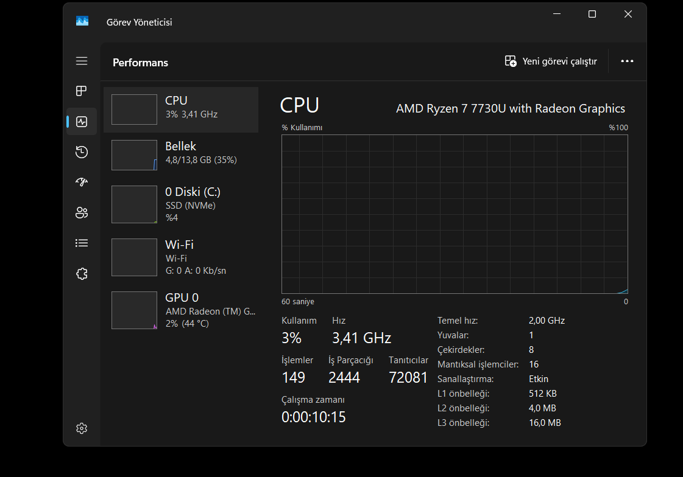This screenshot has width=683, height=477.
Task: Click the Wi-Fi mini graph thumbnail
Action: pyautogui.click(x=134, y=257)
